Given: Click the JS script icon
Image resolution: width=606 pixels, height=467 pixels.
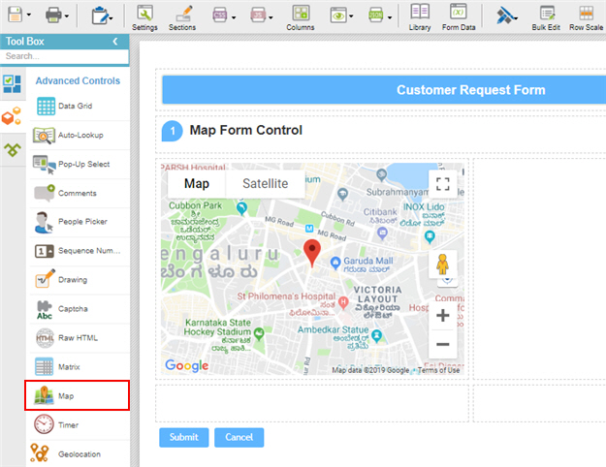Looking at the screenshot, I should point(257,16).
